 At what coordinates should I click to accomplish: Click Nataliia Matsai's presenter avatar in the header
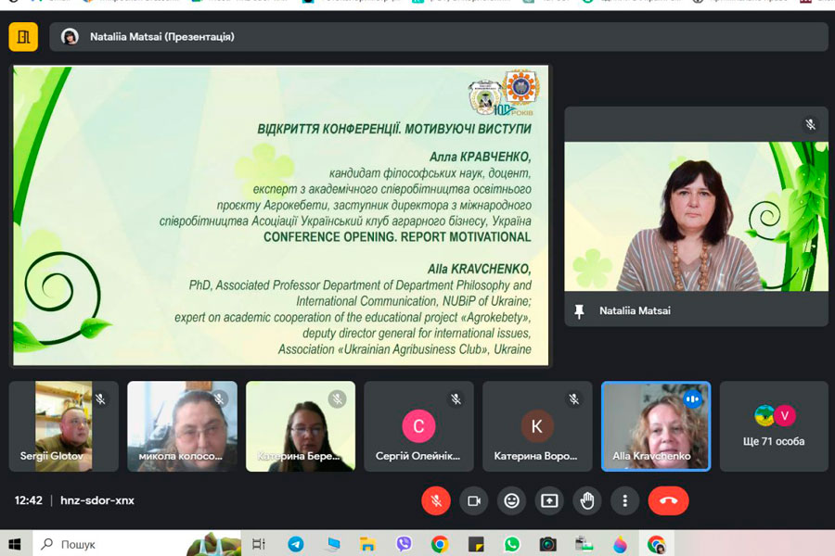[x=70, y=37]
